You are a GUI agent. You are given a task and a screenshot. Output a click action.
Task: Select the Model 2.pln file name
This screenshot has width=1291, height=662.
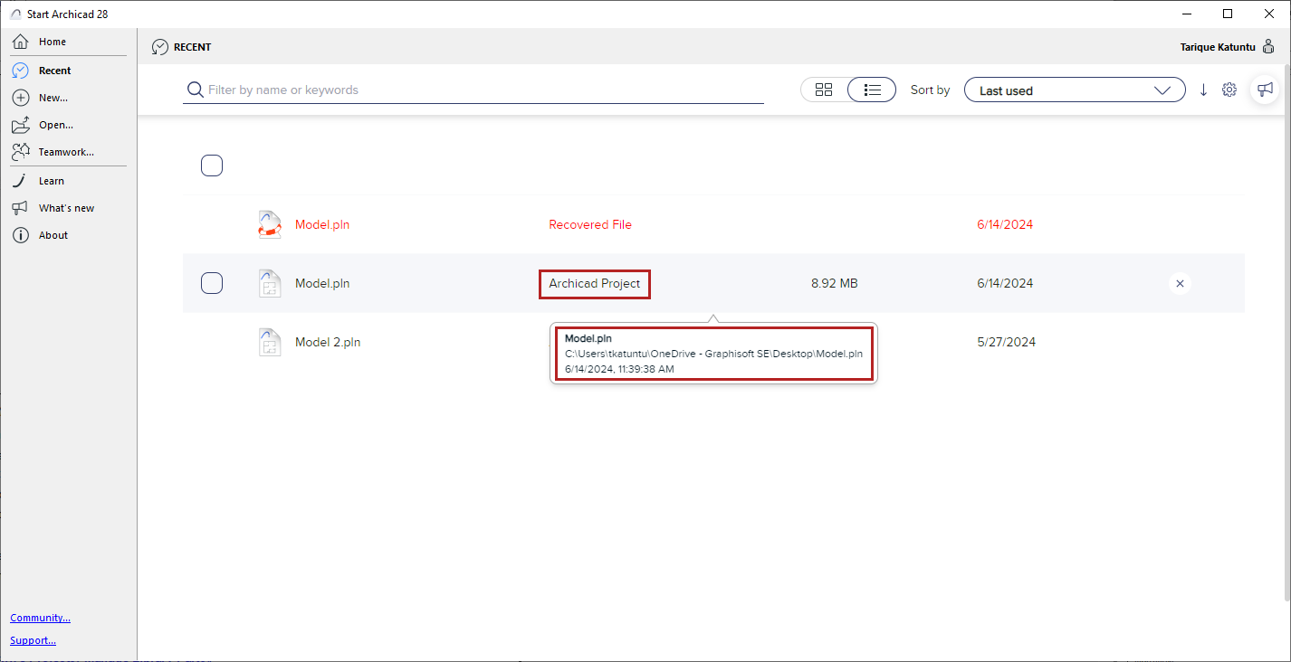[328, 342]
